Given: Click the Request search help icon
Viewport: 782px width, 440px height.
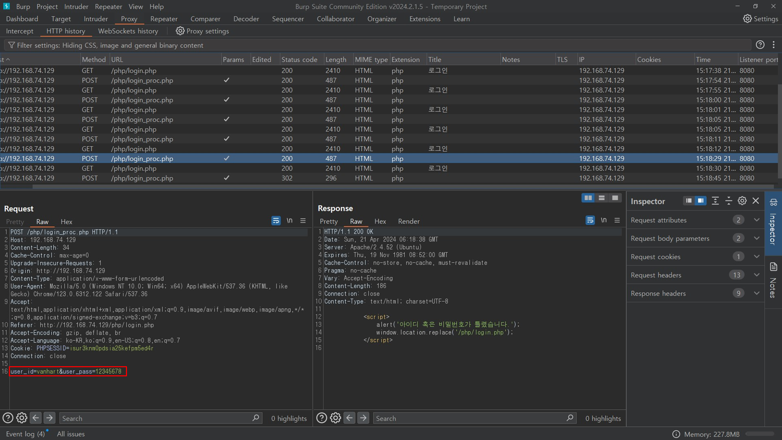Looking at the screenshot, I should [x=8, y=418].
